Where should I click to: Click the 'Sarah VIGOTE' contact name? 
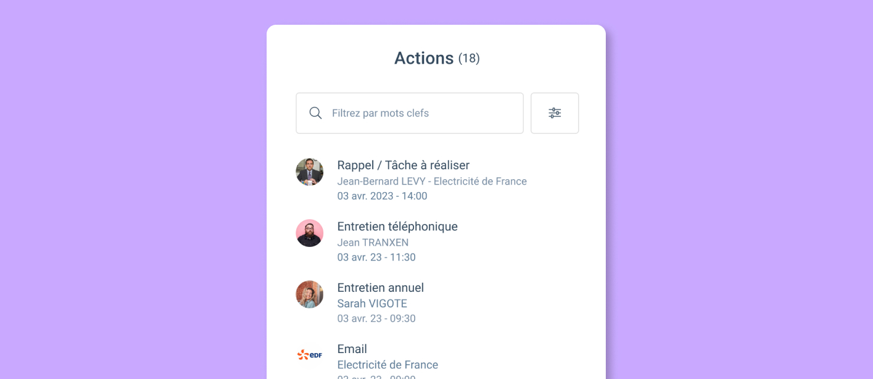click(x=372, y=304)
